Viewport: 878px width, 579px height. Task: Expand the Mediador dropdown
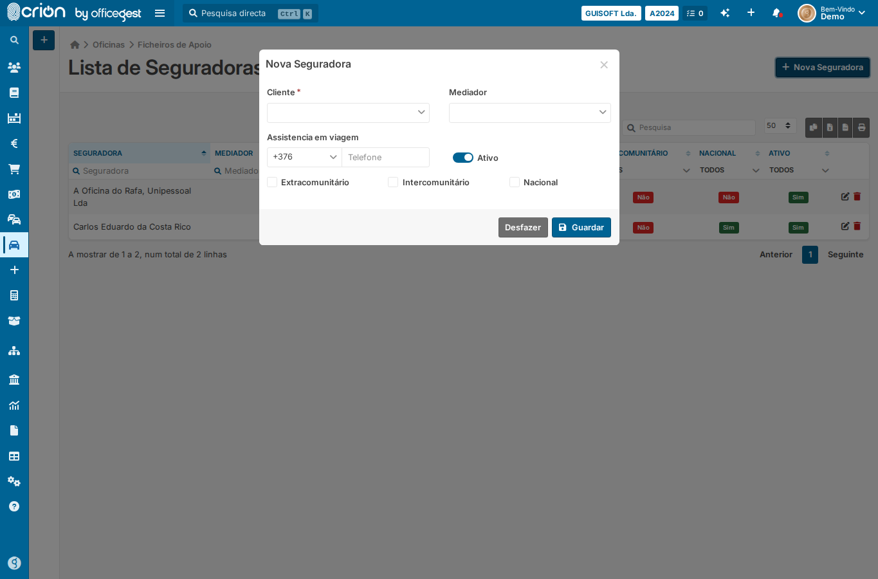[x=530, y=113]
